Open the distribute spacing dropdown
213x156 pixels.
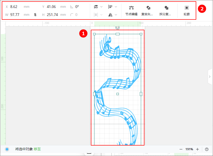coord(98,15)
